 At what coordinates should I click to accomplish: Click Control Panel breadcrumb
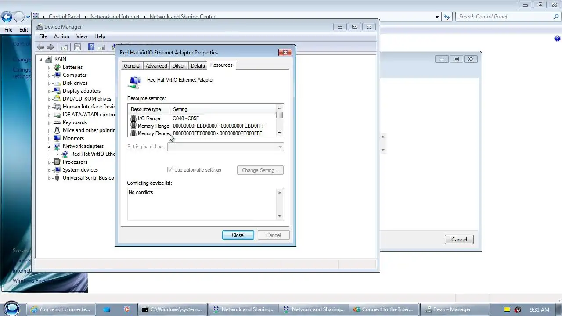coord(65,17)
